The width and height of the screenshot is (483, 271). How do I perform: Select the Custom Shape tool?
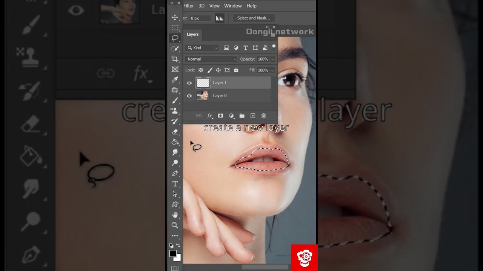(175, 204)
